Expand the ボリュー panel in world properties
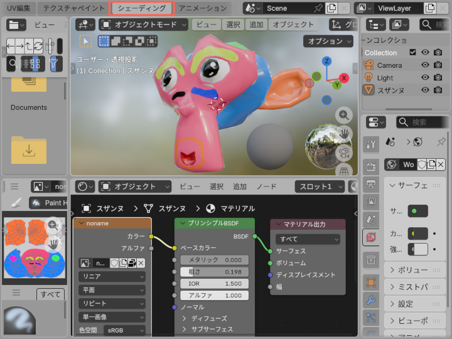The height and width of the screenshot is (339, 452). (x=415, y=270)
